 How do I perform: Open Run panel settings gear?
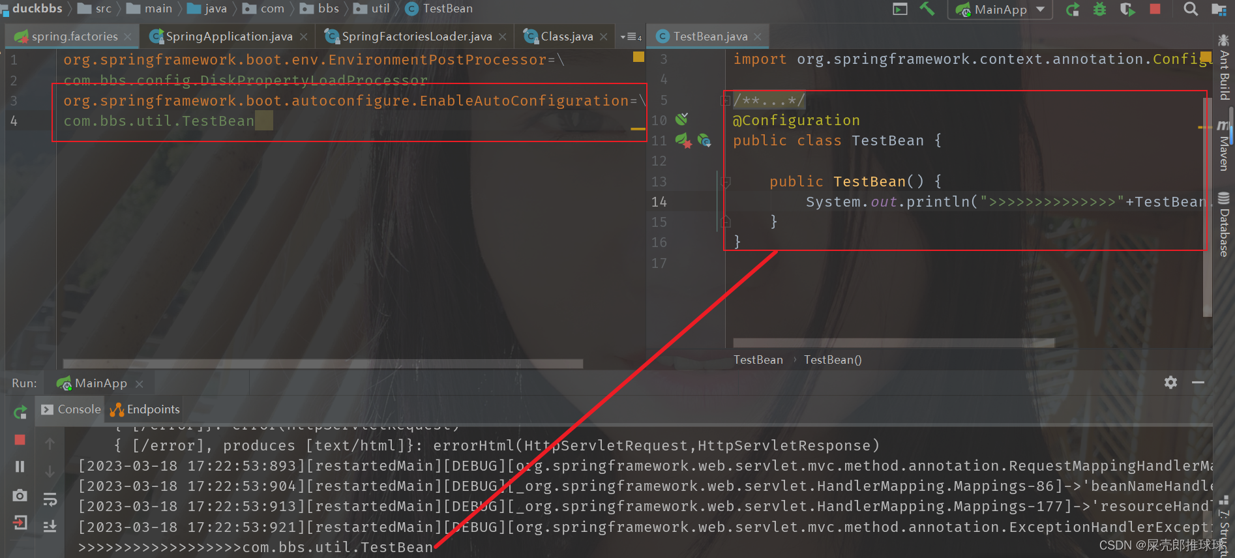(1171, 383)
